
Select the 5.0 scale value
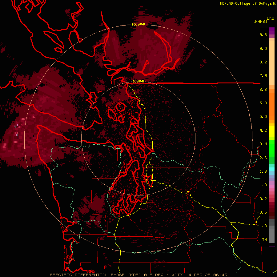(263, 117)
